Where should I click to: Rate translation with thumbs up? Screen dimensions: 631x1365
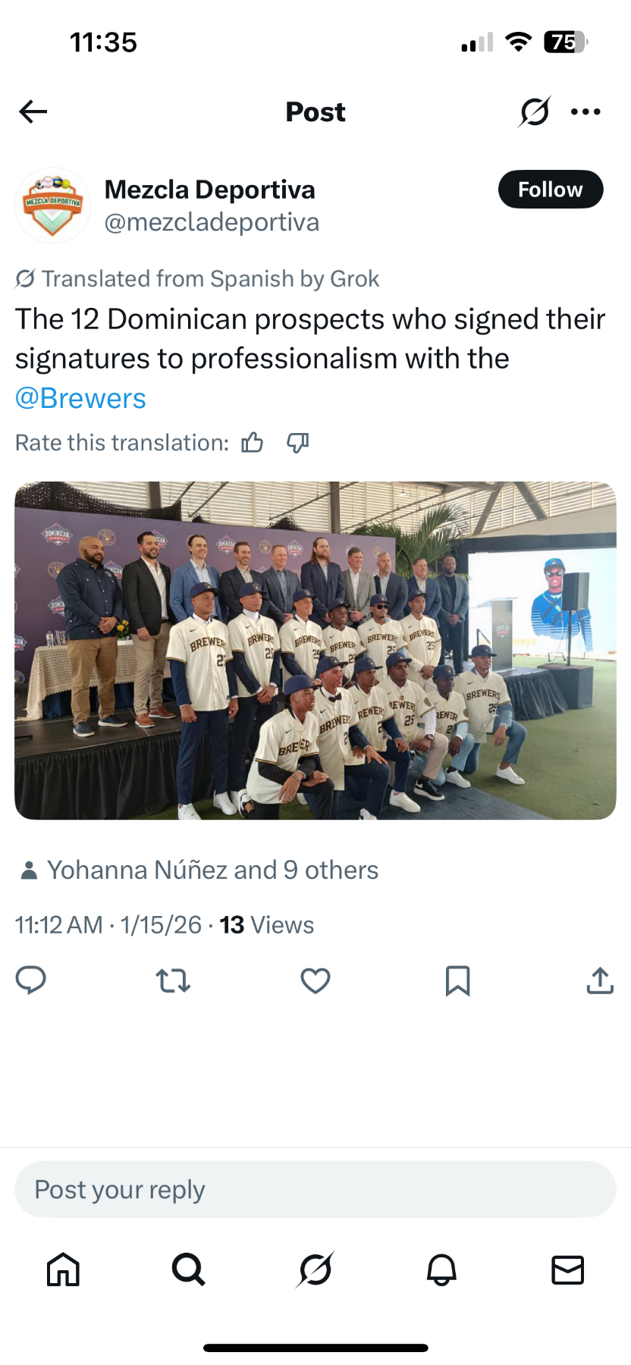pyautogui.click(x=253, y=443)
